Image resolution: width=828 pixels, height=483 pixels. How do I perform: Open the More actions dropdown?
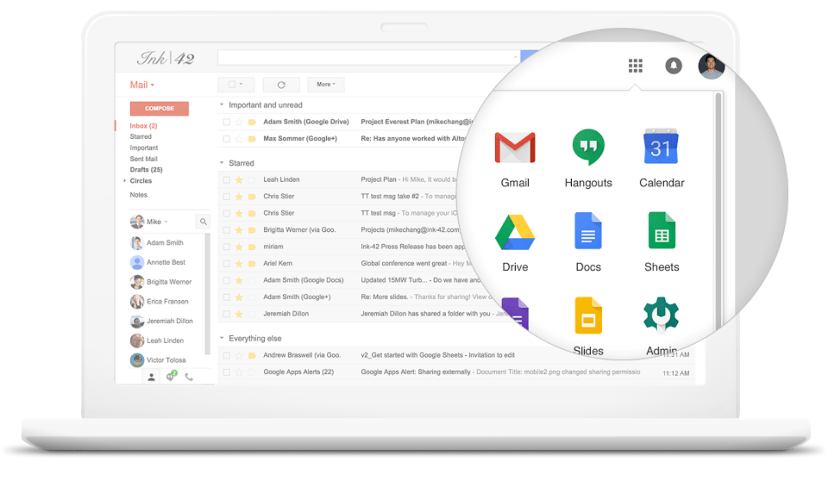(x=326, y=85)
